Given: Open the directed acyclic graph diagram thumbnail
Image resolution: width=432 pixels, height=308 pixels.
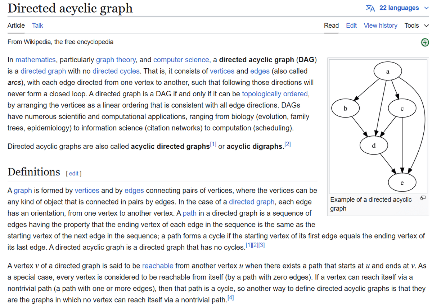Looking at the screenshot, I should tap(378, 125).
